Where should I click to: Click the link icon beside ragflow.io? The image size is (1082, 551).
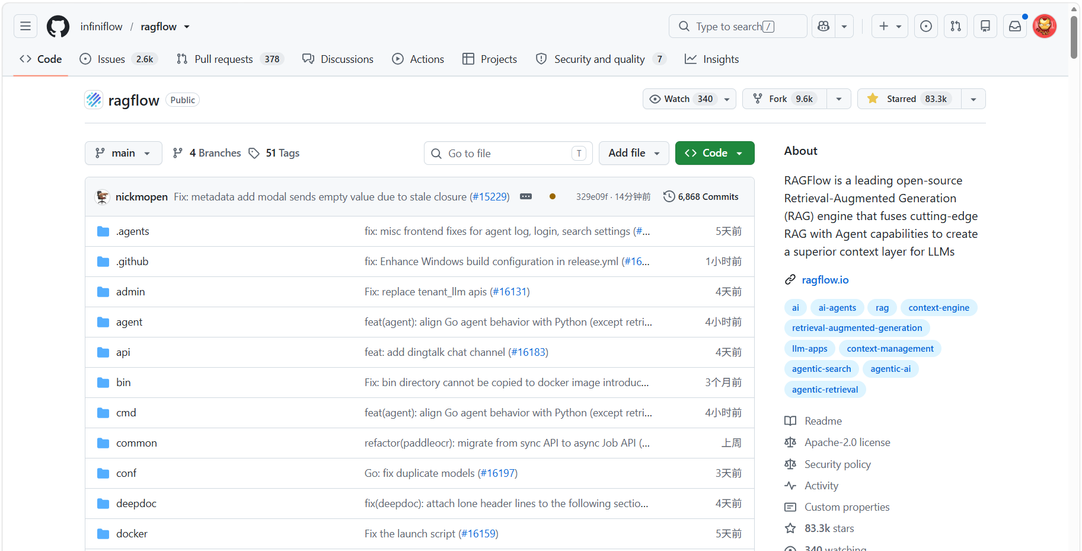(x=790, y=280)
